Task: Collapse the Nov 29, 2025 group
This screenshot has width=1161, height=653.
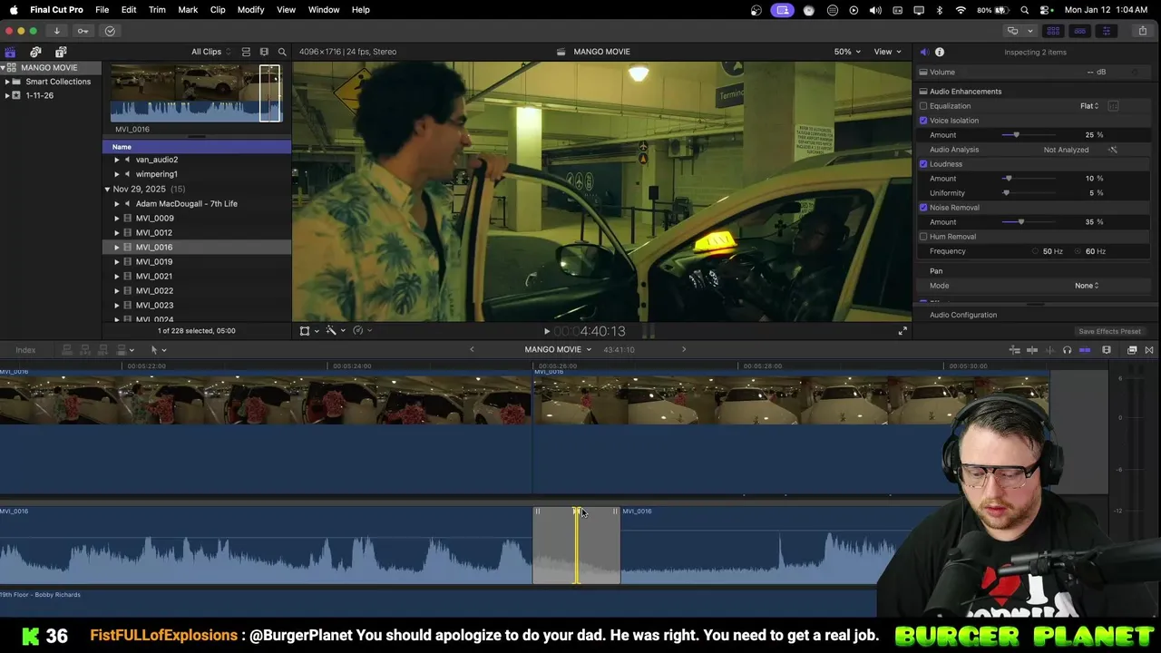Action: (107, 190)
